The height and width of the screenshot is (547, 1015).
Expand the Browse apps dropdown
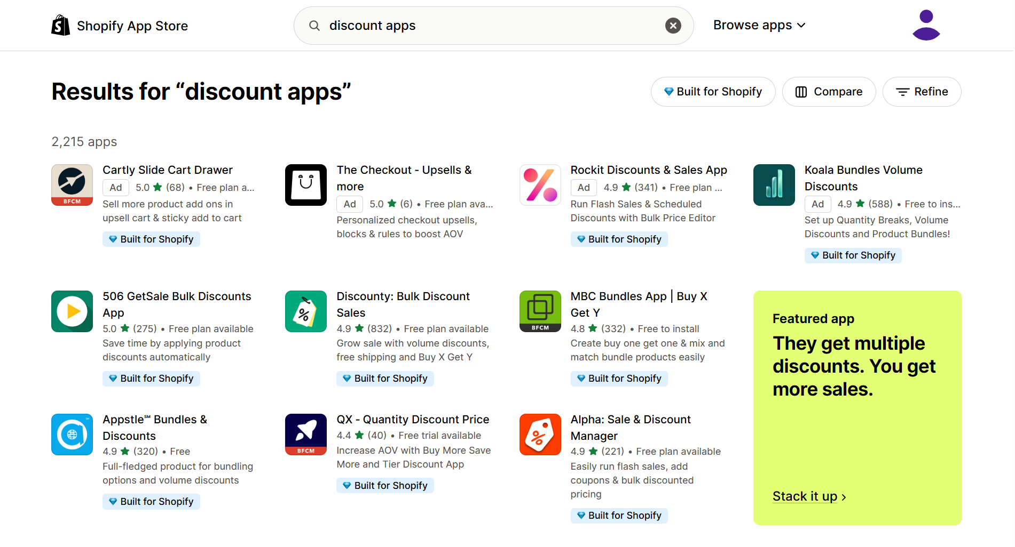pyautogui.click(x=759, y=25)
